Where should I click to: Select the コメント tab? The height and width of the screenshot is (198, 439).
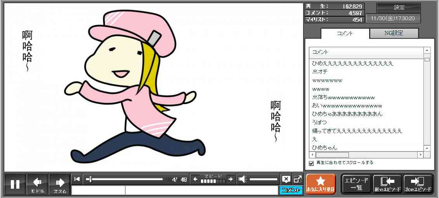click(345, 33)
